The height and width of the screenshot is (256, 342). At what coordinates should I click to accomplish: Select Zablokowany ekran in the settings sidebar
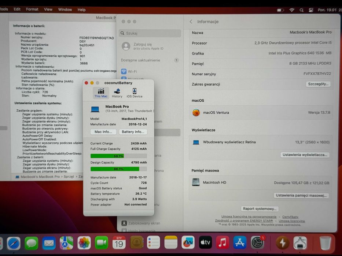tap(141, 223)
